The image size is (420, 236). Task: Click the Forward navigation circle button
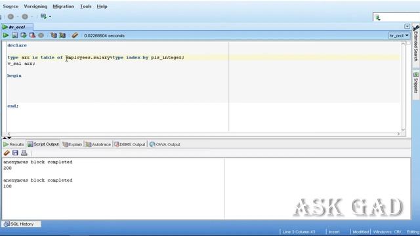click(x=25, y=16)
